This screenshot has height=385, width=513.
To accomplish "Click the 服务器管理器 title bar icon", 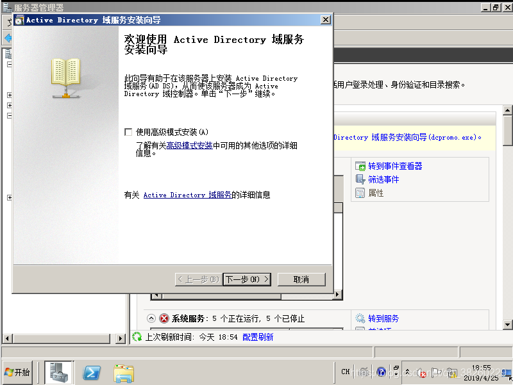I will [7, 7].
